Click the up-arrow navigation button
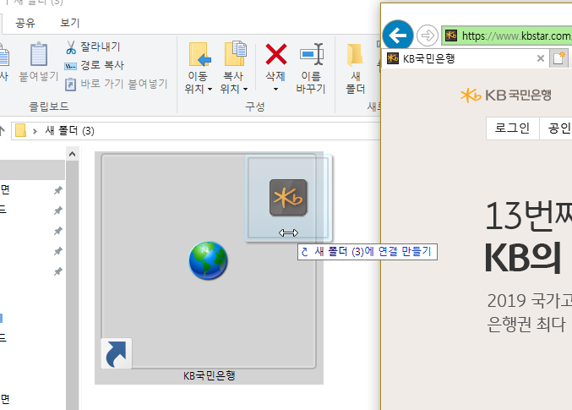The image size is (572, 410). [x=3, y=131]
